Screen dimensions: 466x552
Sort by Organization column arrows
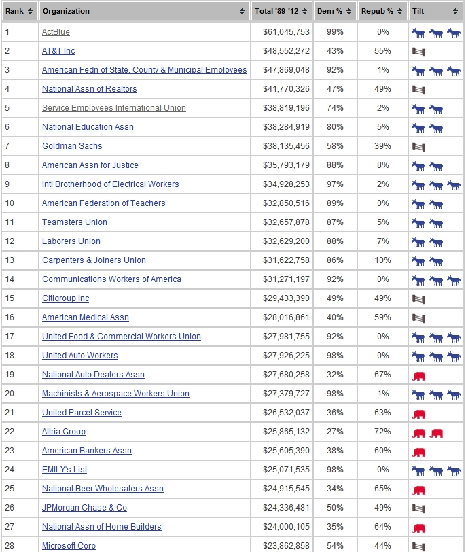[242, 12]
